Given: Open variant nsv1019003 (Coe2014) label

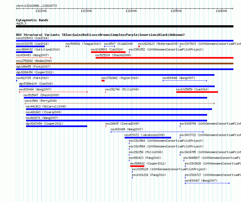Looking at the screenshot, I should pos(32,38).
